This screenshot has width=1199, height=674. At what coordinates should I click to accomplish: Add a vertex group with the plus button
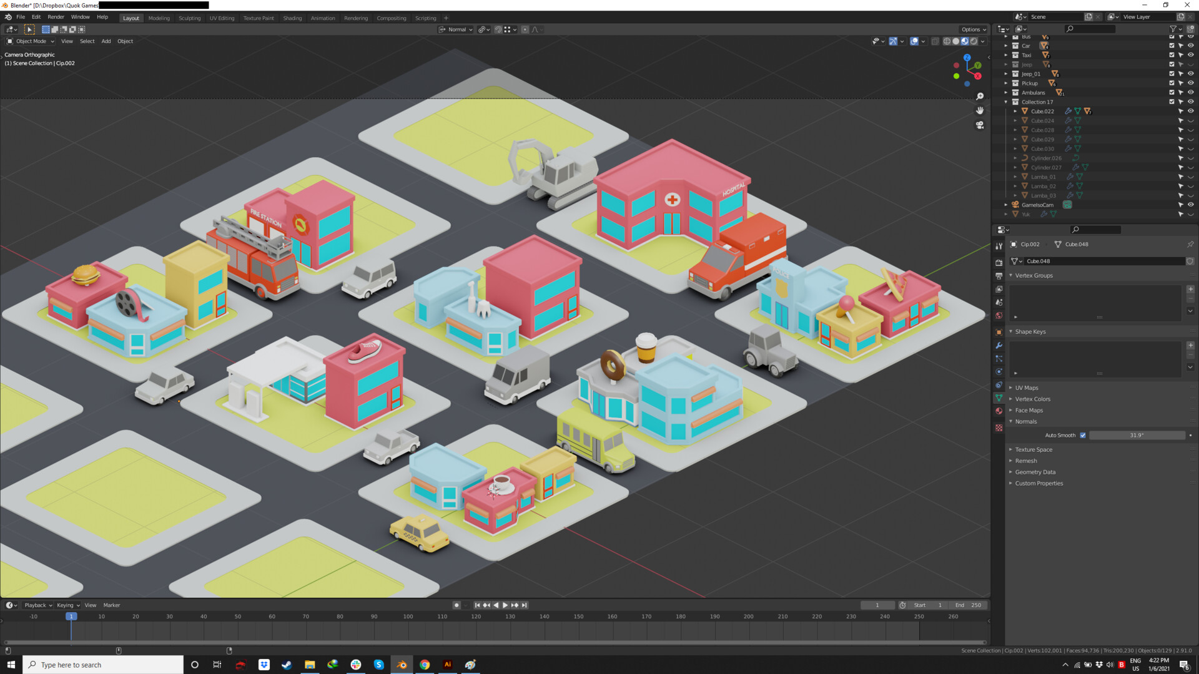[1190, 289]
